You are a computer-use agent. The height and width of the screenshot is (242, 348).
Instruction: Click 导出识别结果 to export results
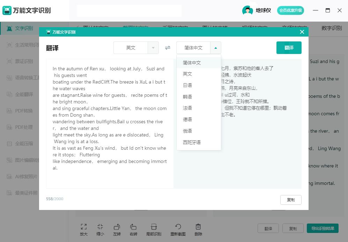322,228
